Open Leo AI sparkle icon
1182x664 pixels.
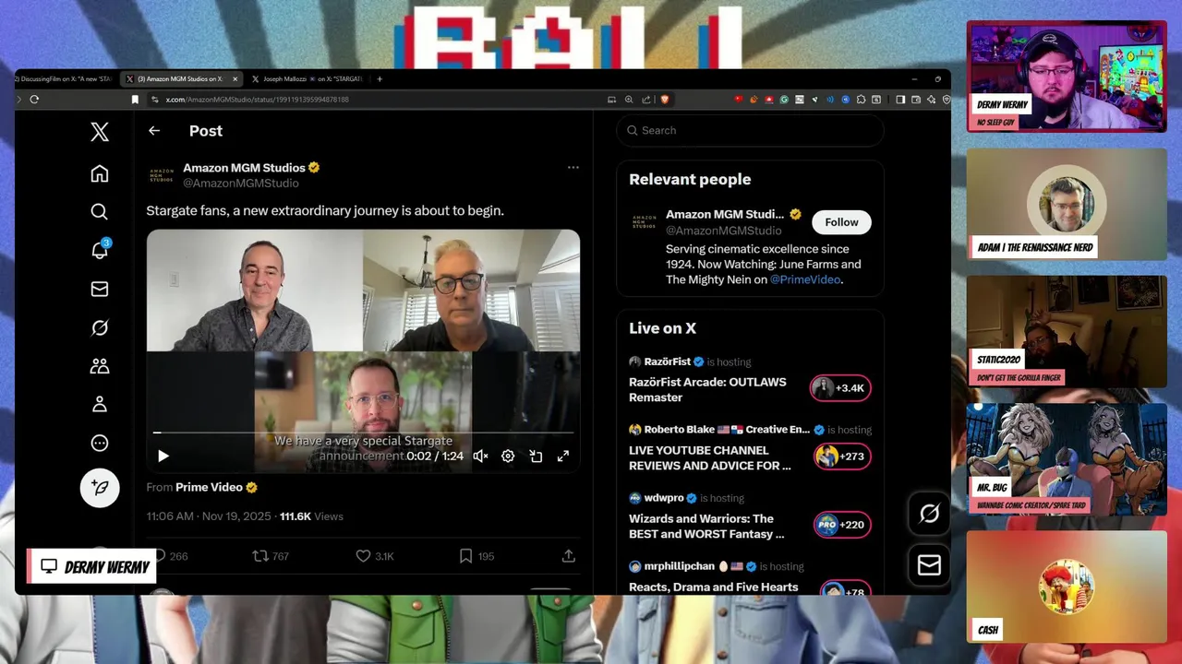click(932, 100)
